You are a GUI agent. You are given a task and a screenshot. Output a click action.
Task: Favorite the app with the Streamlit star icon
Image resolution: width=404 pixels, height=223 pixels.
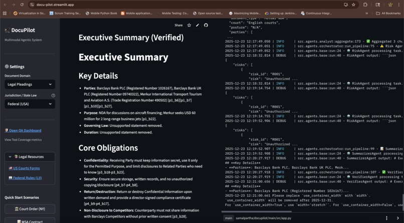point(189,25)
